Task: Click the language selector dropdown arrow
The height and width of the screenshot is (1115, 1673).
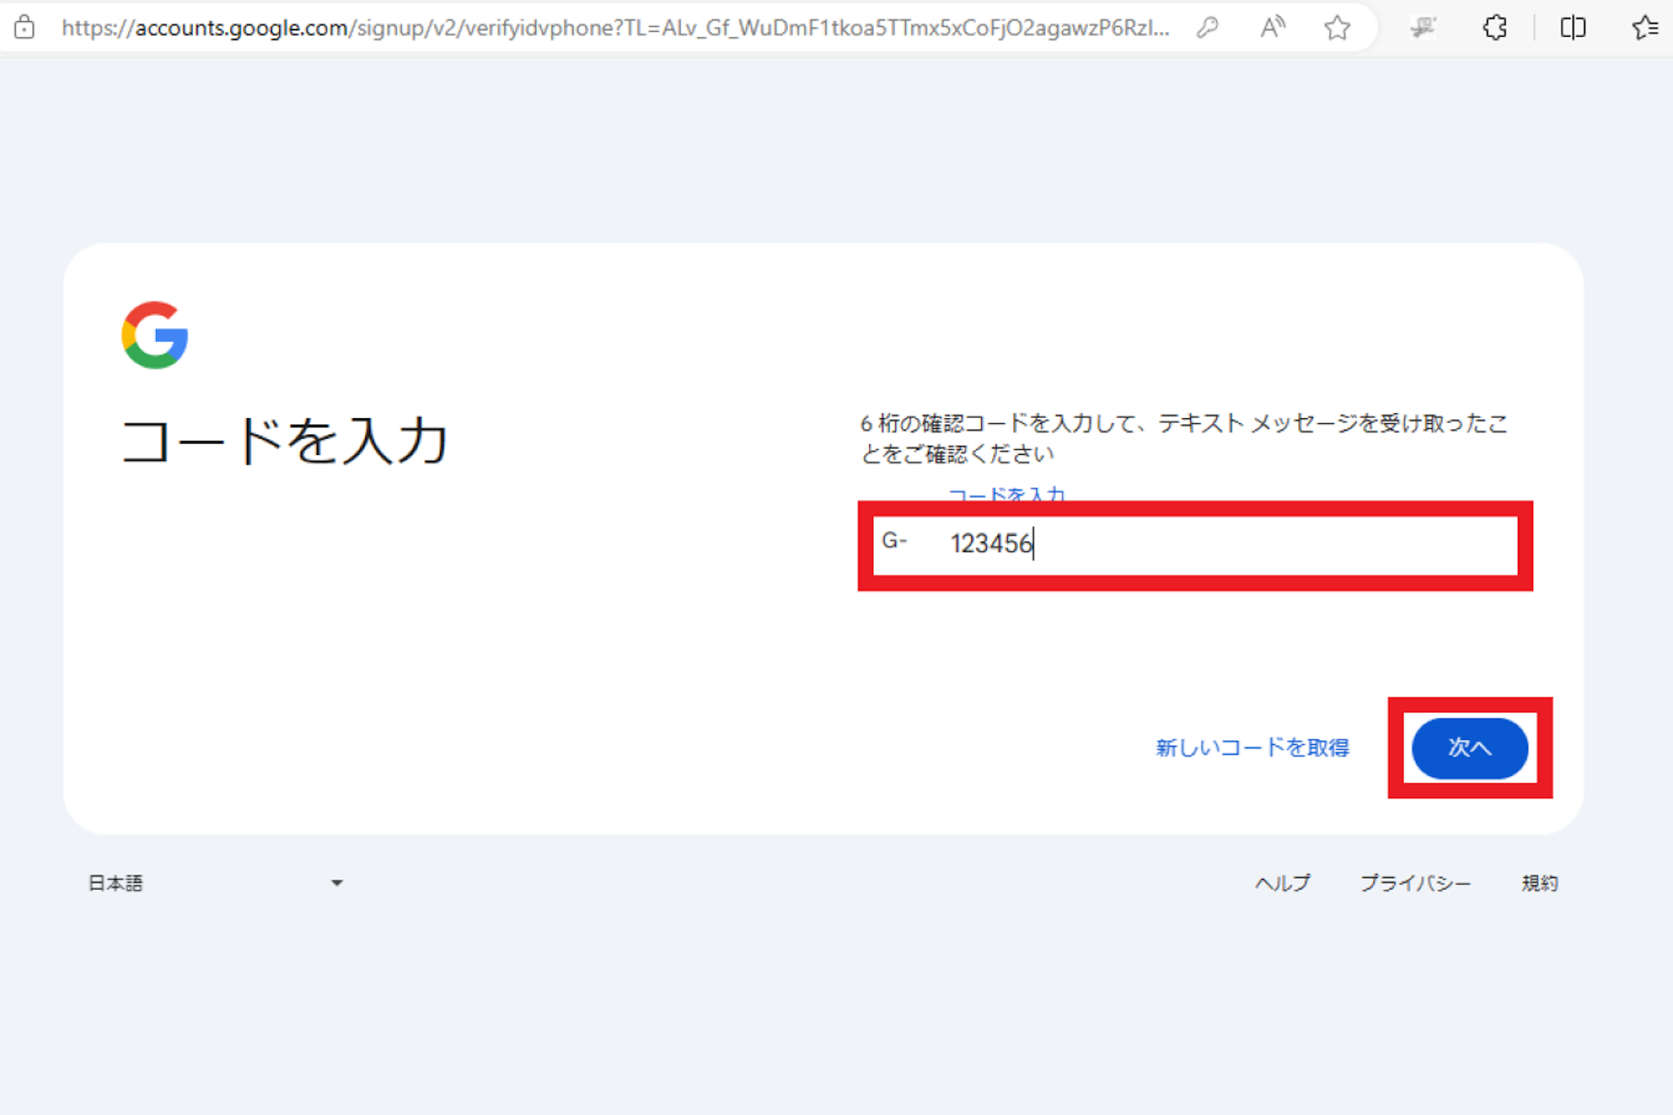Action: point(337,883)
